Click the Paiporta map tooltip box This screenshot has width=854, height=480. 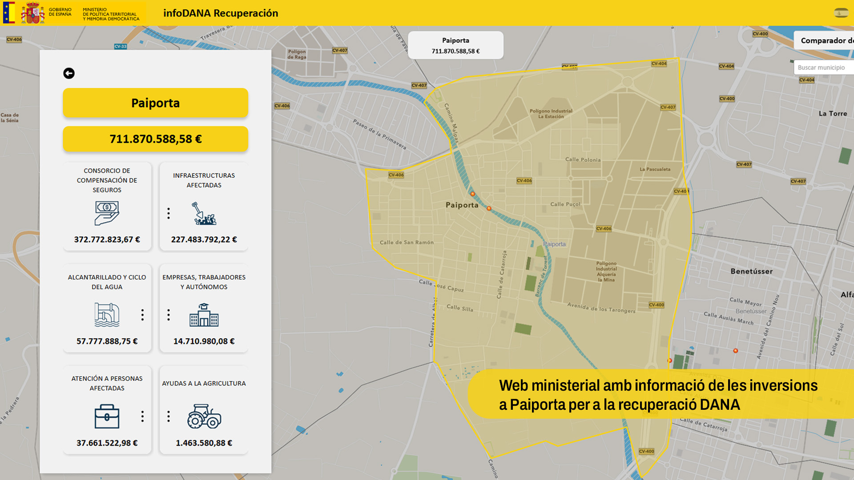[x=455, y=45]
